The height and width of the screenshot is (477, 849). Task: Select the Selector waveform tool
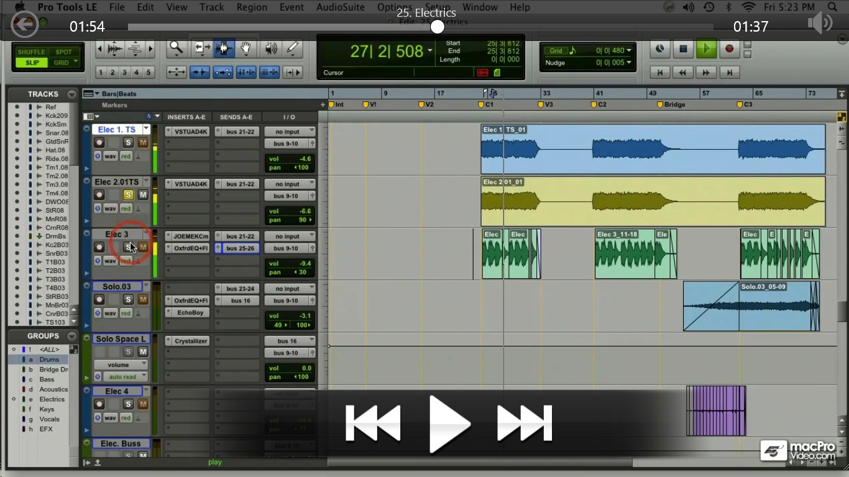pyautogui.click(x=224, y=48)
